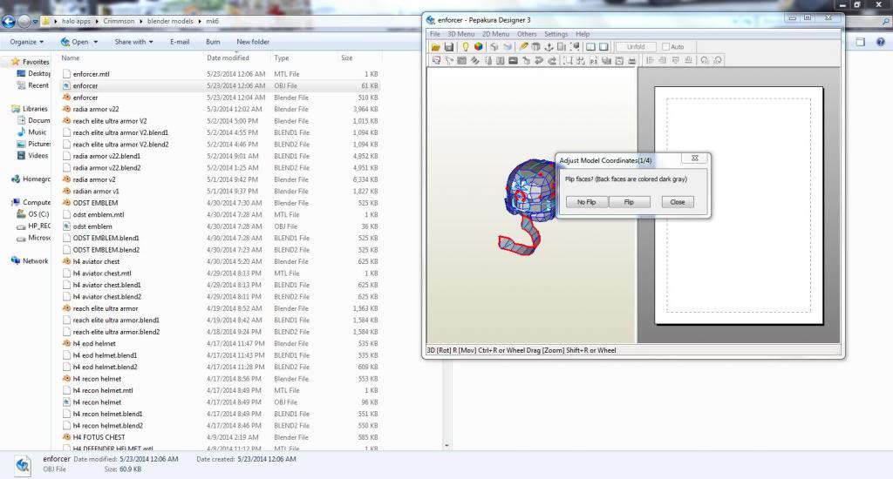The height and width of the screenshot is (479, 893).
Task: Toggle the Explorer preview pane icon
Action: pyautogui.click(x=861, y=42)
